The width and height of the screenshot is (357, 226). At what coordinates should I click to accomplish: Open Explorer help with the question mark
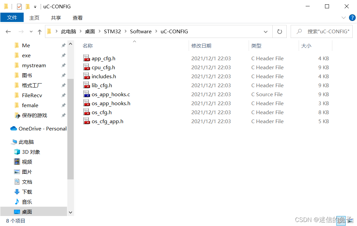point(352,18)
